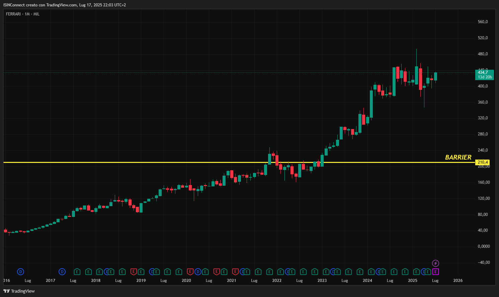Click the −40,00 price axis label
The width and height of the screenshot is (499, 297).
coord(484,262)
